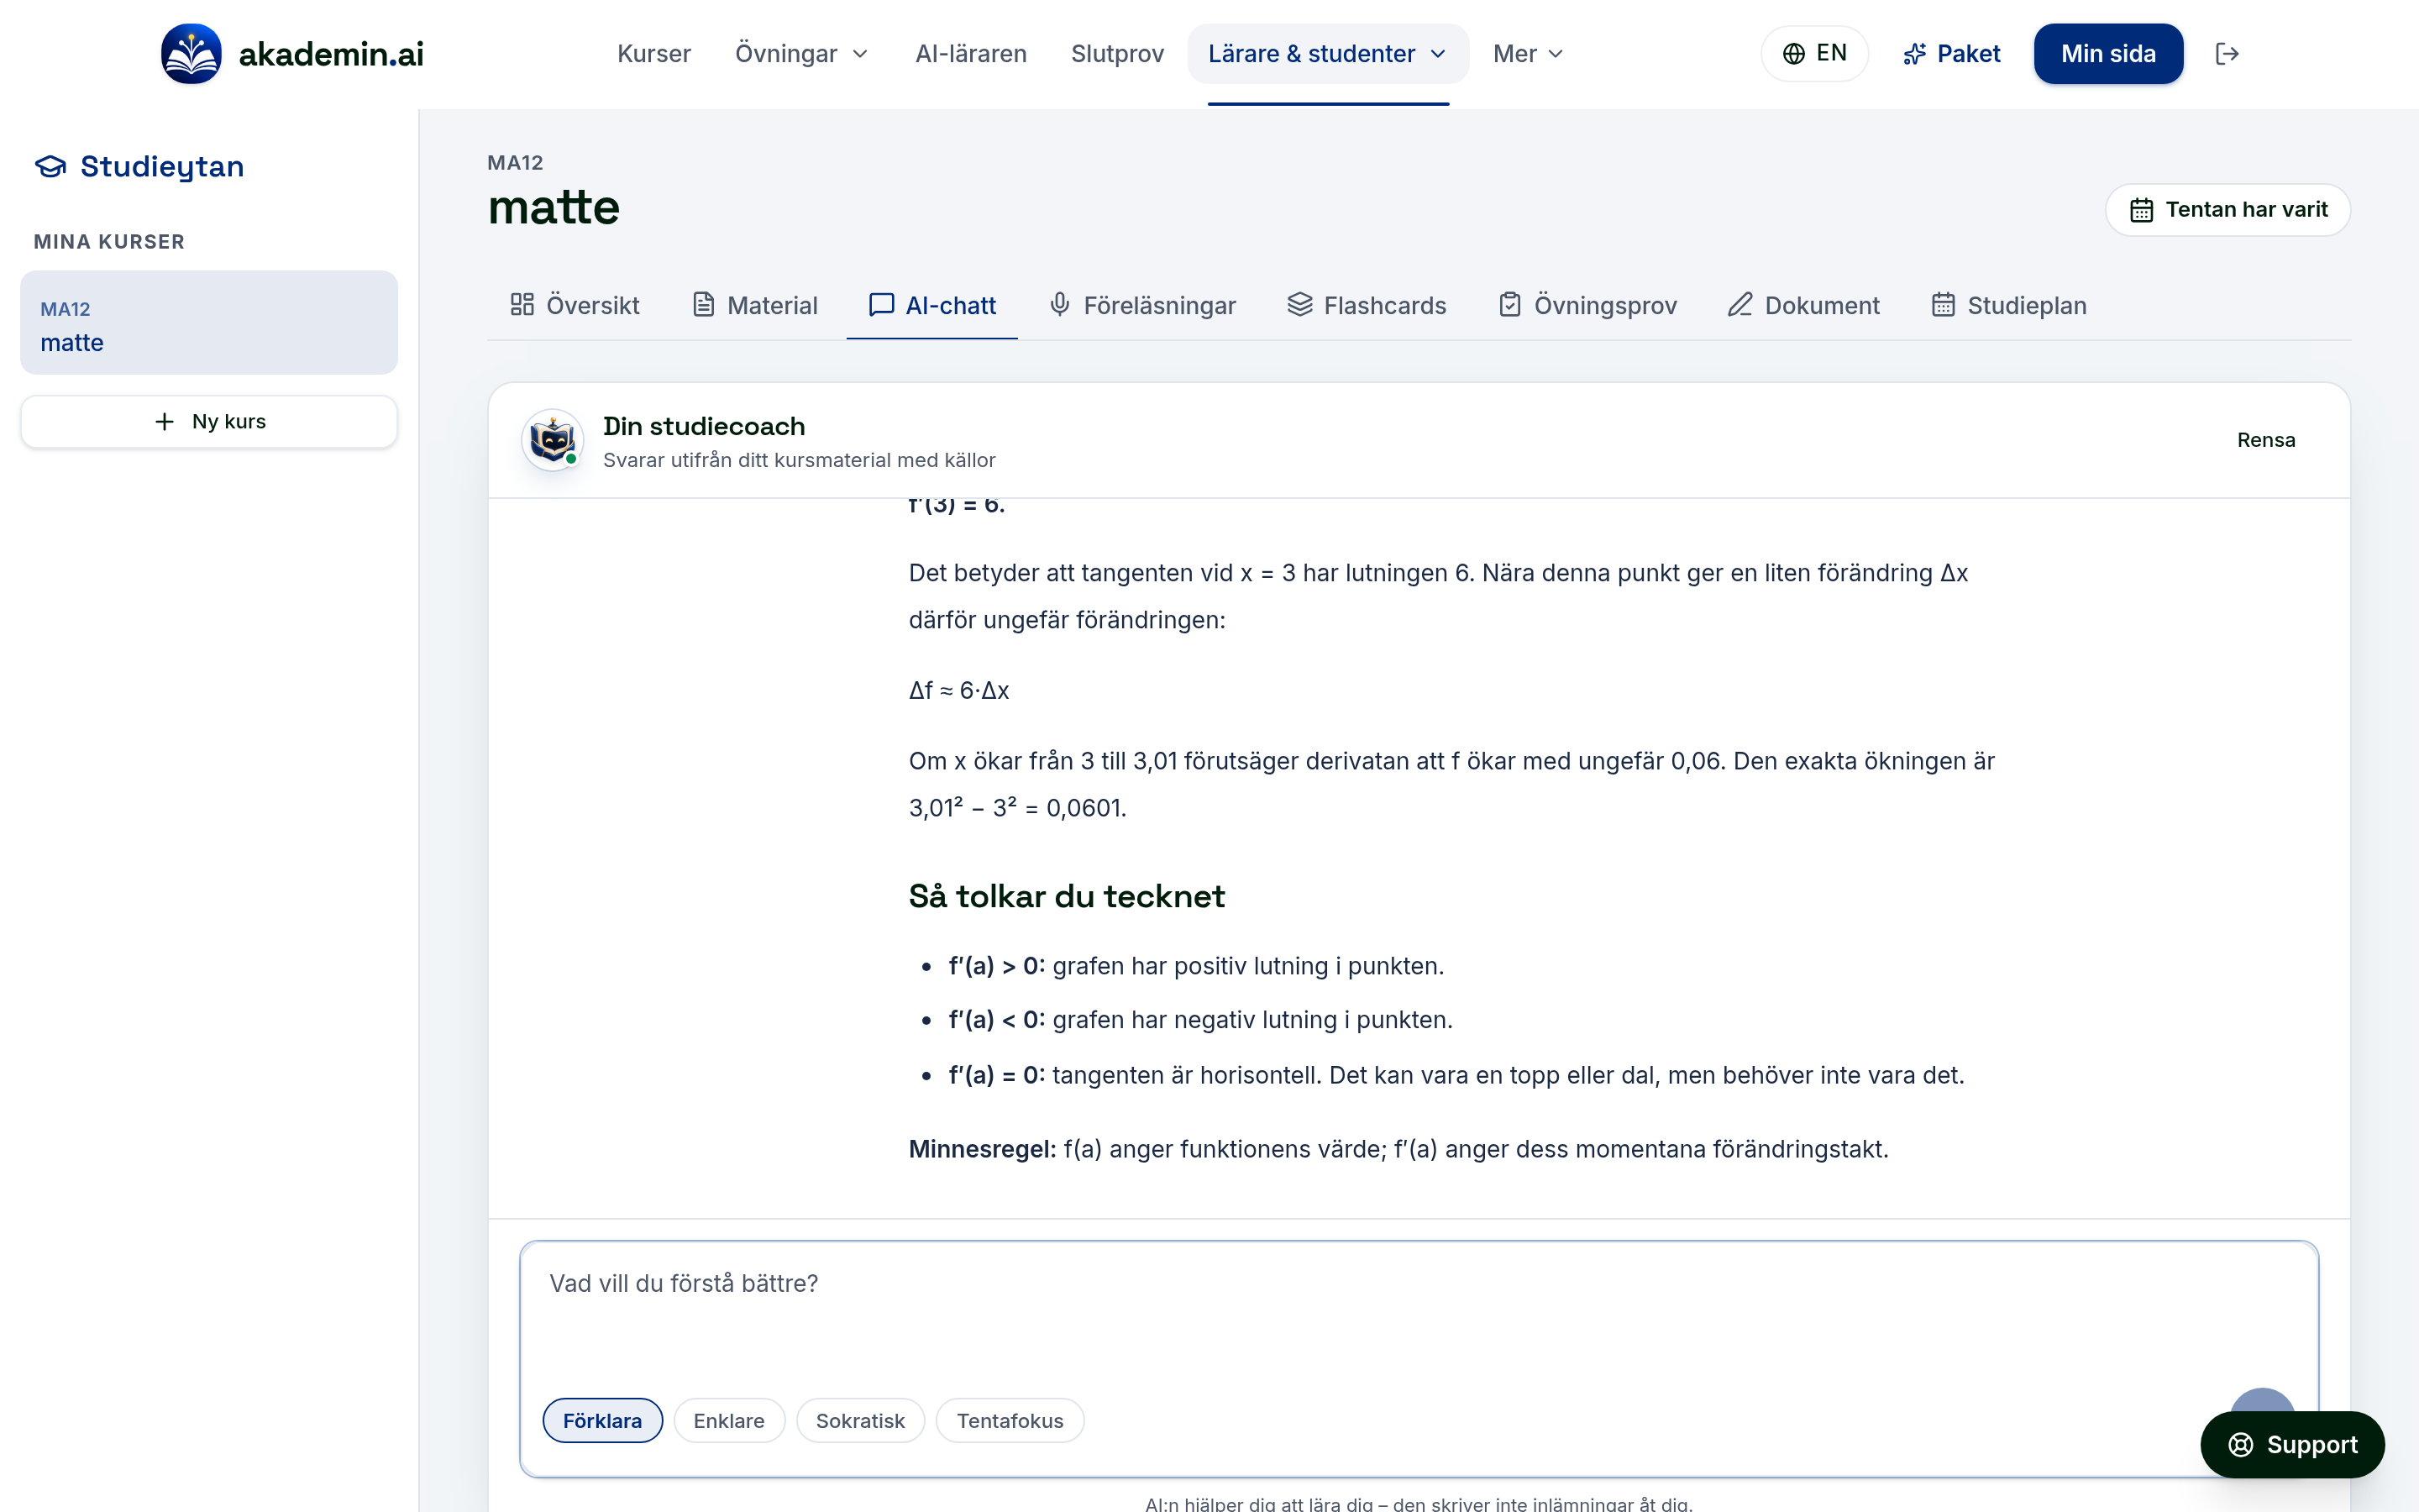2419x1512 pixels.
Task: Expand the Lärare & studenter menu
Action: 1327,54
